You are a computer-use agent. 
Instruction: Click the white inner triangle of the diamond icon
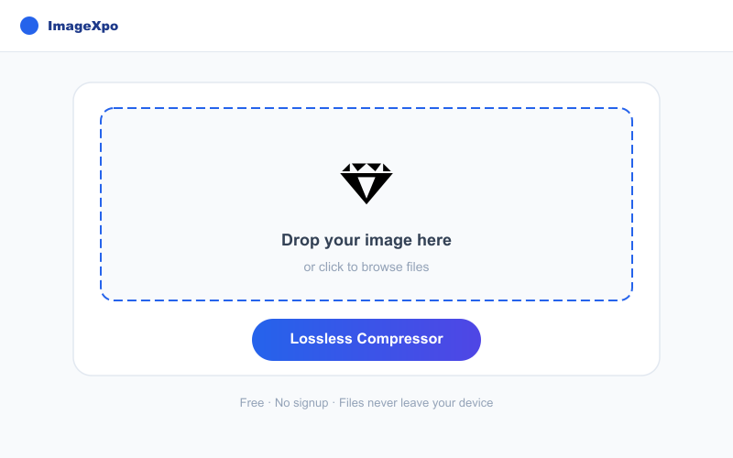(366, 185)
